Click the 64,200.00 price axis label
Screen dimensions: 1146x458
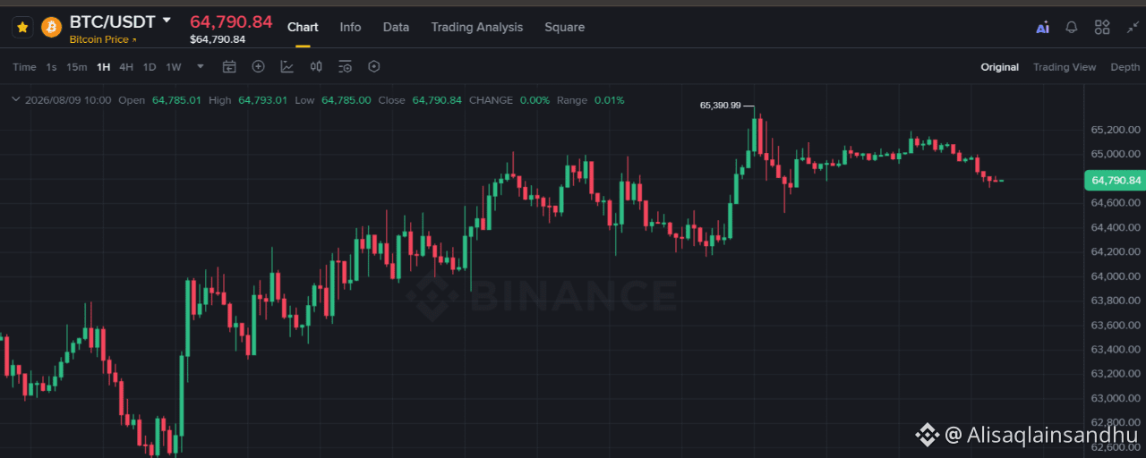click(x=1116, y=251)
